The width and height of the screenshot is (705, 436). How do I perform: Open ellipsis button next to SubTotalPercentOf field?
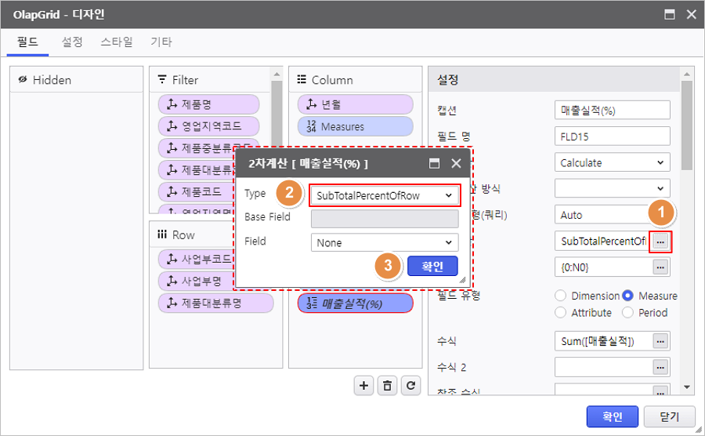(x=661, y=242)
